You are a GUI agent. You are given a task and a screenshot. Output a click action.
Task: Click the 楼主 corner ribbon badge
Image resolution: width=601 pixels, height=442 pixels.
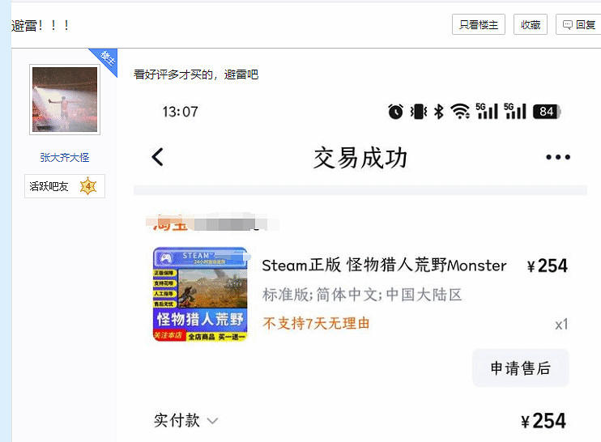tap(106, 60)
